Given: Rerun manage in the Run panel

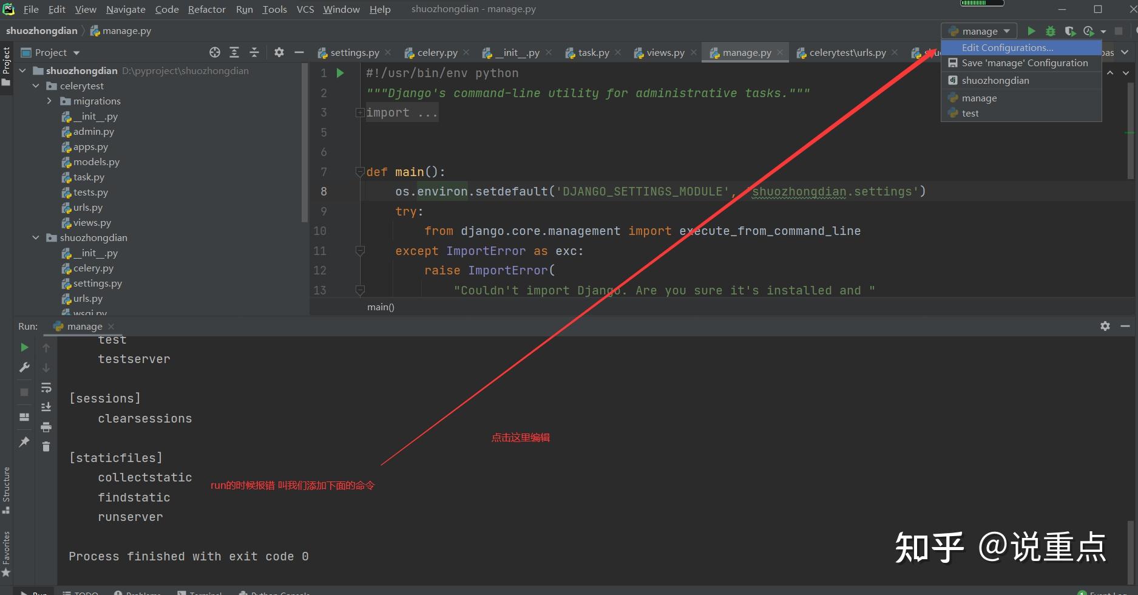Looking at the screenshot, I should point(24,347).
